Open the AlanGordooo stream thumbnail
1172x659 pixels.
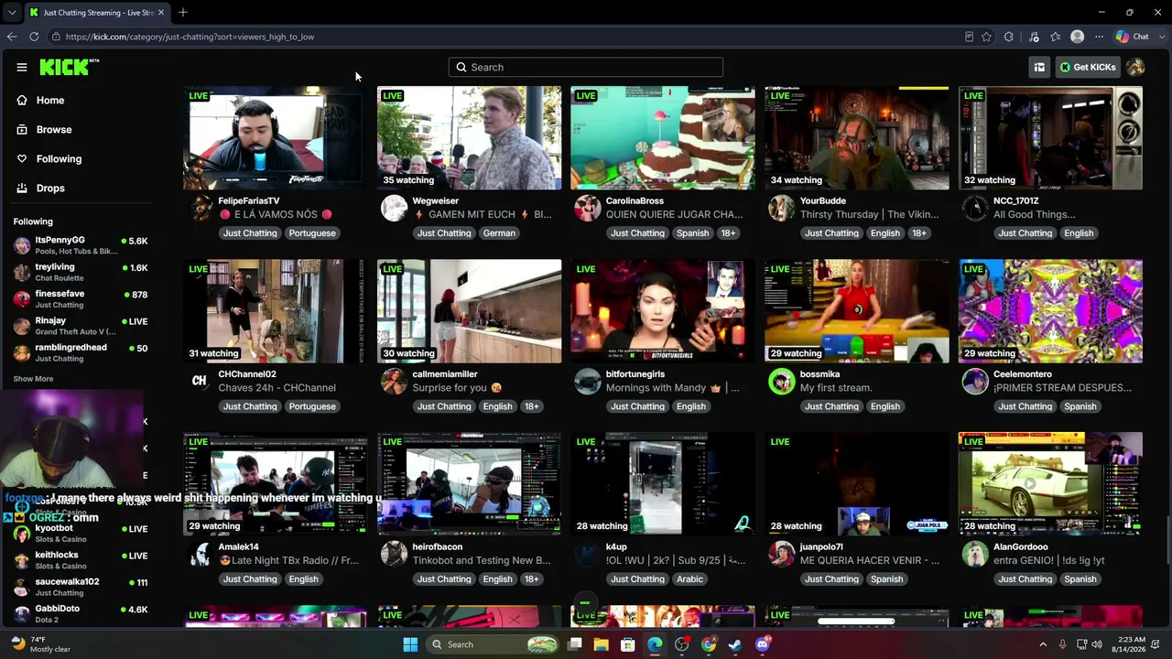click(x=1050, y=484)
